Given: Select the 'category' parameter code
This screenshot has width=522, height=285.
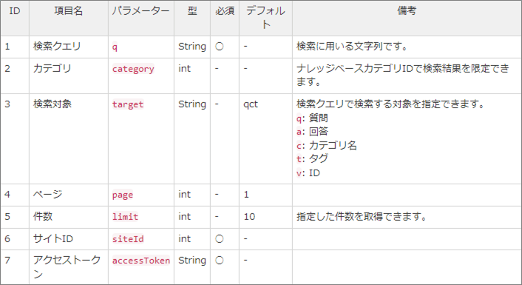Looking at the screenshot, I should [x=133, y=69].
